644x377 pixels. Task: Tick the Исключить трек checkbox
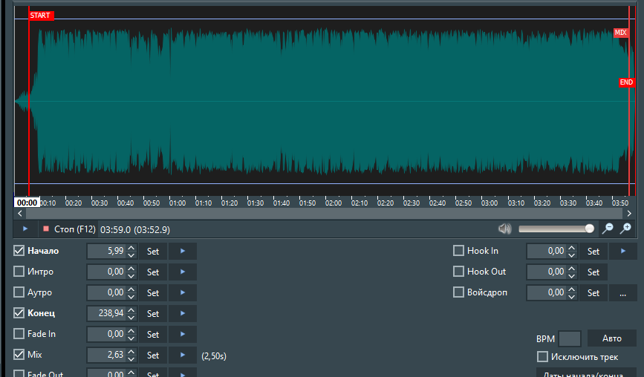point(542,357)
